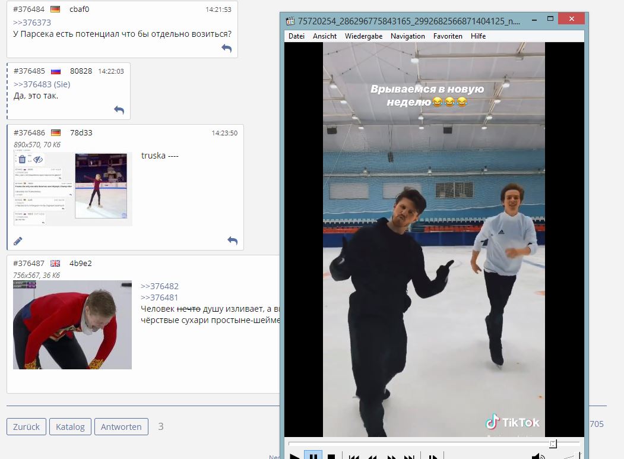This screenshot has width=624, height=459.
Task: Reply to post #376484 using arrow icon
Action: click(226, 49)
